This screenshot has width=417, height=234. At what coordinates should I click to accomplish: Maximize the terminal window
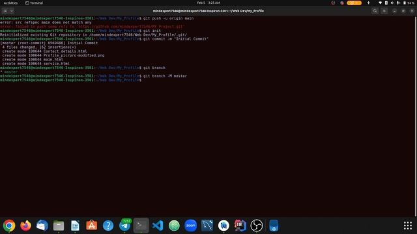(403, 11)
